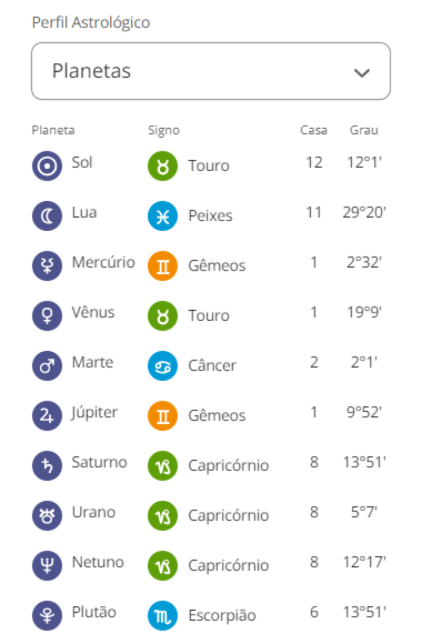Click the Planeta column header
The image size is (422, 644).
(x=53, y=131)
